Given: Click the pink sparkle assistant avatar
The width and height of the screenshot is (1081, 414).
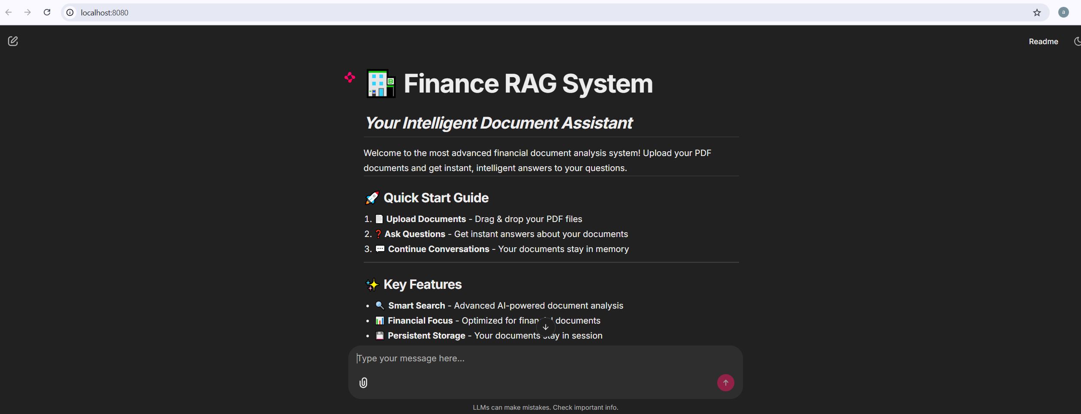Looking at the screenshot, I should [x=350, y=78].
